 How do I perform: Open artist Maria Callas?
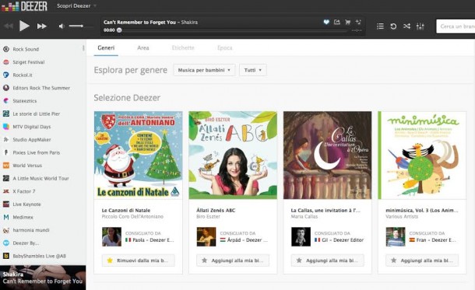pyautogui.click(x=304, y=216)
